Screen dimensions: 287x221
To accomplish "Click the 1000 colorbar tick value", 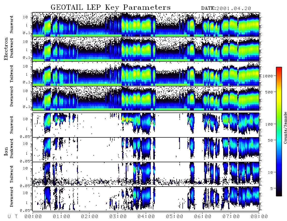I will (x=268, y=76).
